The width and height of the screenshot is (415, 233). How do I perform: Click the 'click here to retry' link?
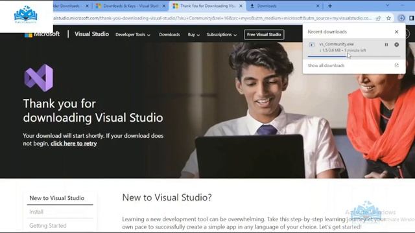[x=73, y=144]
